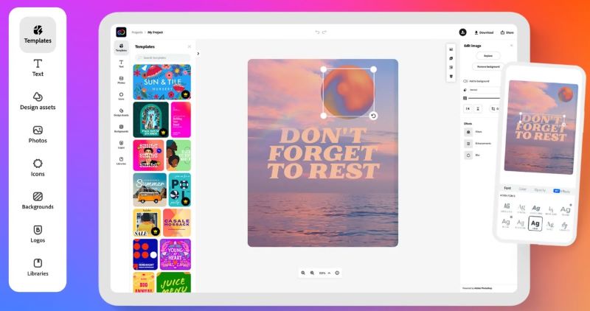The width and height of the screenshot is (590, 311).
Task: Open the Photos panel in the large sidebar
Action: point(38,134)
